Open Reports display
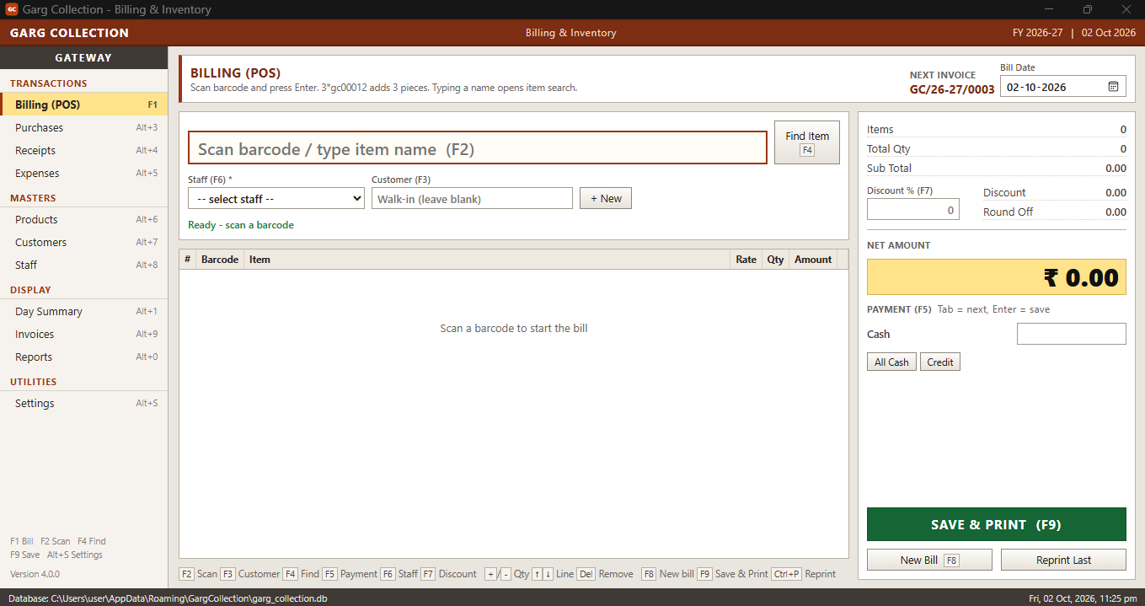 click(x=84, y=357)
